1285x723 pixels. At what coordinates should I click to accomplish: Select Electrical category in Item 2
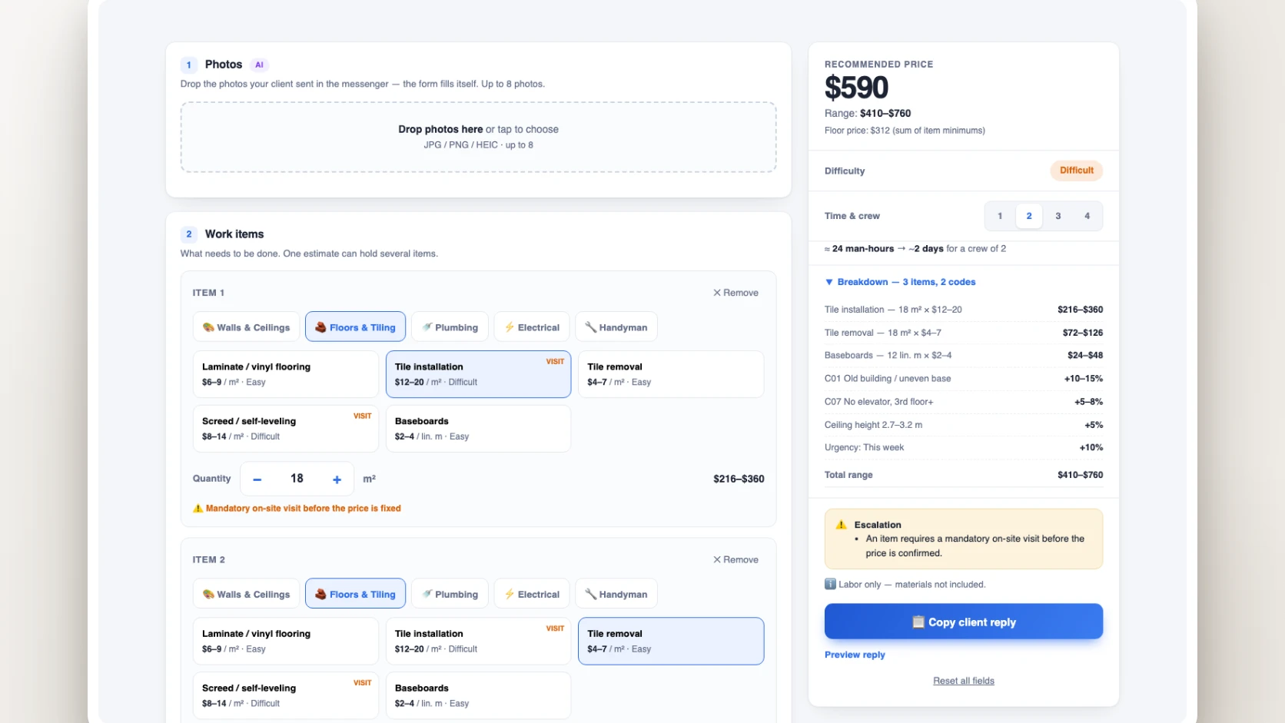(x=532, y=594)
